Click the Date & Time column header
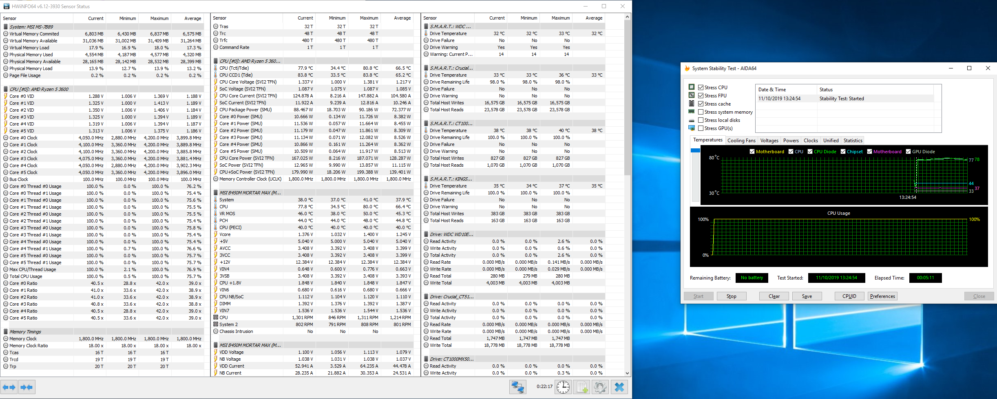The image size is (997, 399). click(x=786, y=90)
